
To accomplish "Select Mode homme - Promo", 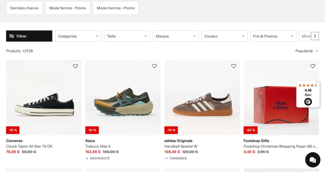I will coord(116,8).
